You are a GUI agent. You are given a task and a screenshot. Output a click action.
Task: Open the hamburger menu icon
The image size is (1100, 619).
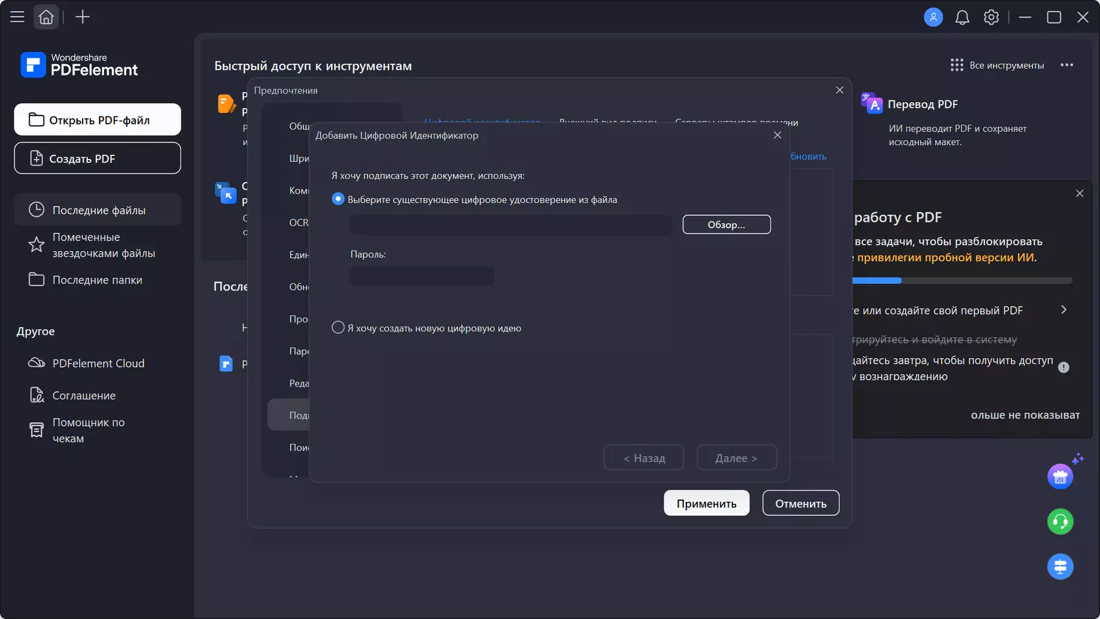tap(17, 17)
